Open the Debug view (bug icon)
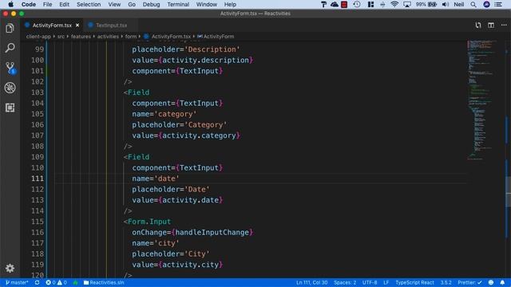 [10, 88]
